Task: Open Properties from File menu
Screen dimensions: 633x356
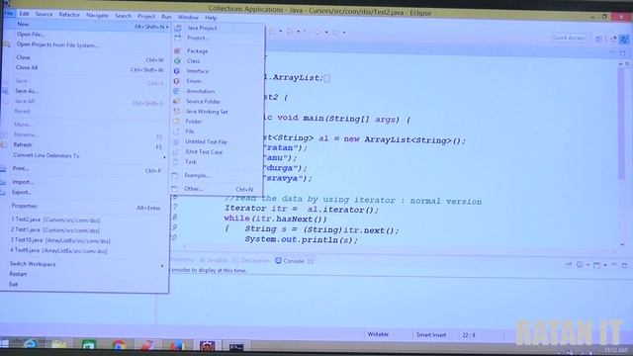Action: 24,206
